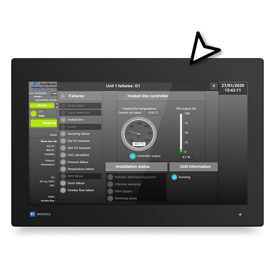Image resolution: width=275 pixels, height=275 pixels.
Task: Click the heated line temperature gauge dial
Action: click(x=139, y=132)
